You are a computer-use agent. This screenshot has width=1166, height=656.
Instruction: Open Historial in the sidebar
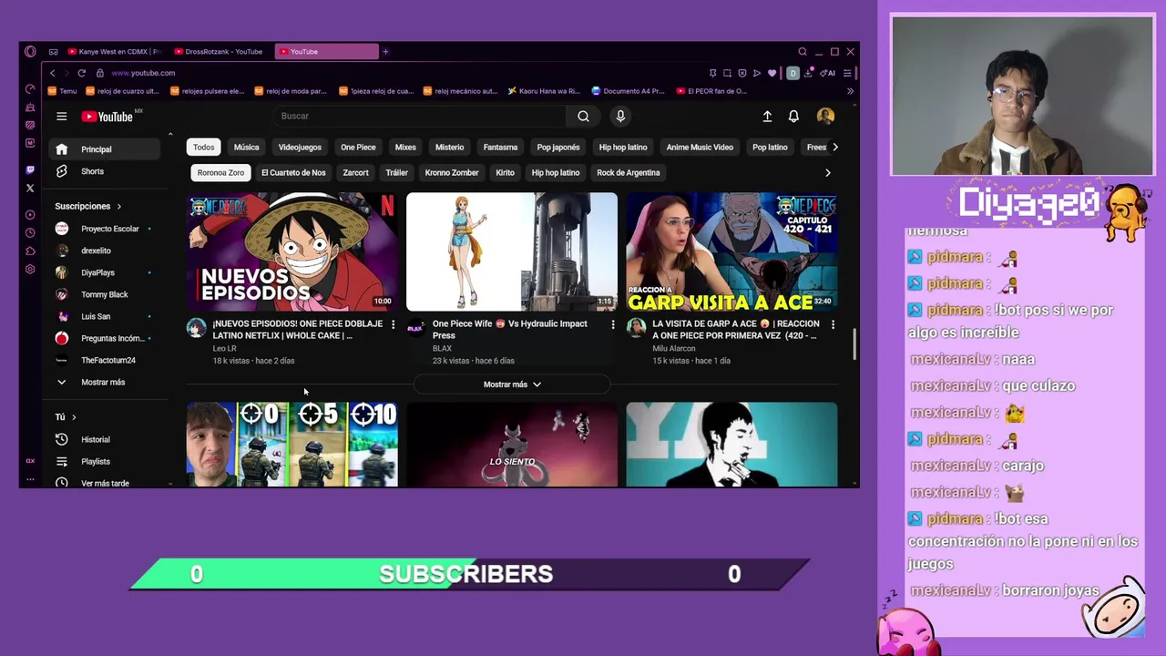[x=107, y=439]
